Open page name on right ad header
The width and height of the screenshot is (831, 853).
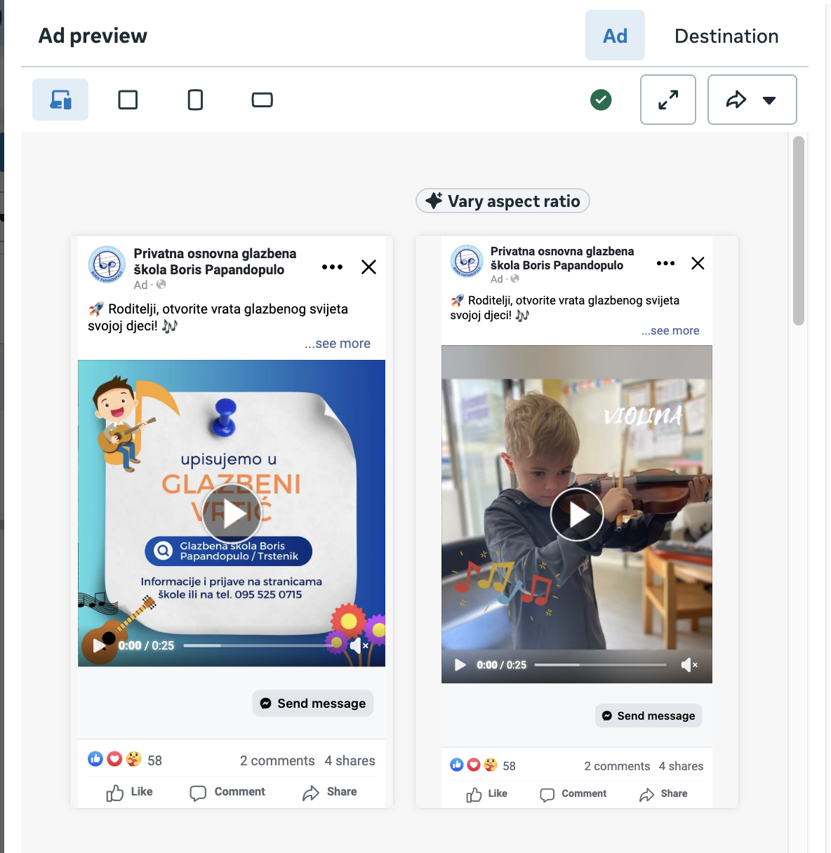(561, 258)
